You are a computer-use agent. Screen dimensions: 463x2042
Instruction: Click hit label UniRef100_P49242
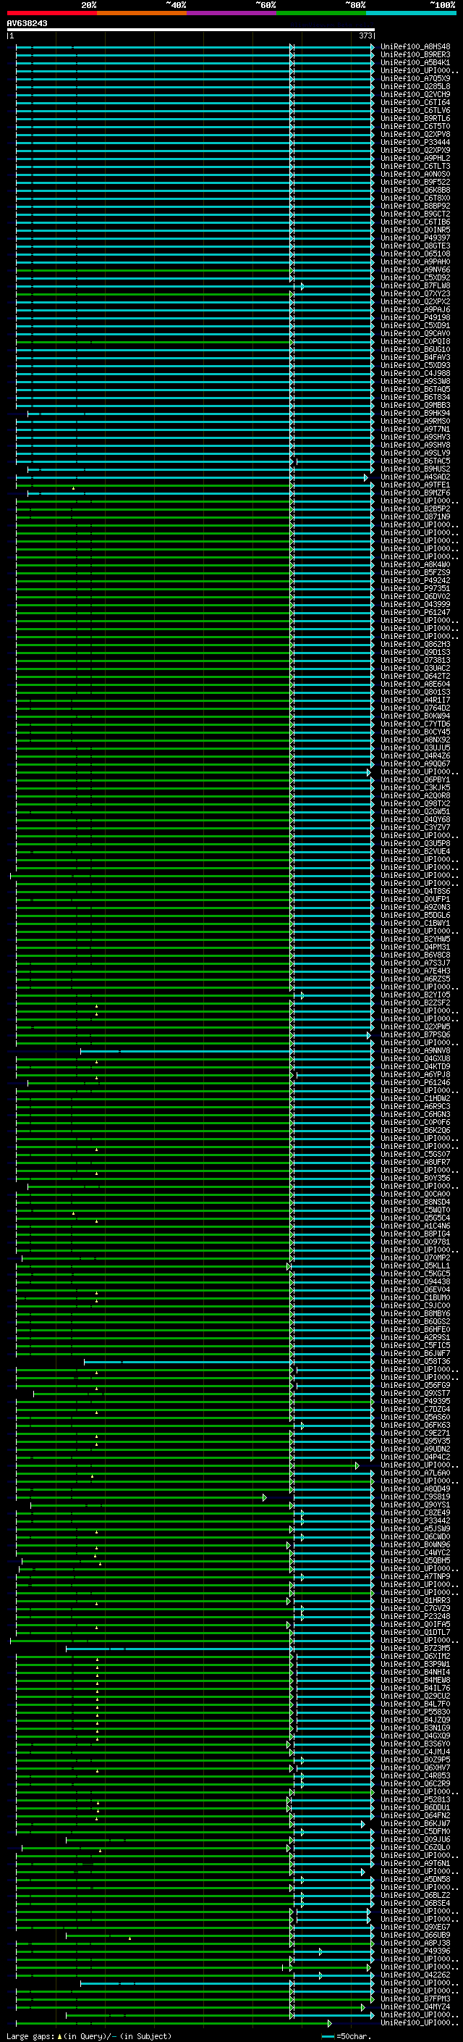[415, 580]
